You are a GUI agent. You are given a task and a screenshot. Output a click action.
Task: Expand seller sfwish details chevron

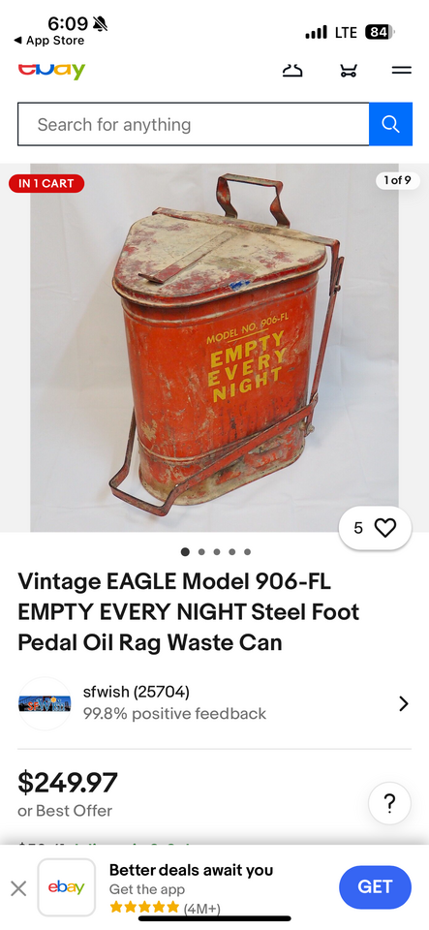pos(404,703)
